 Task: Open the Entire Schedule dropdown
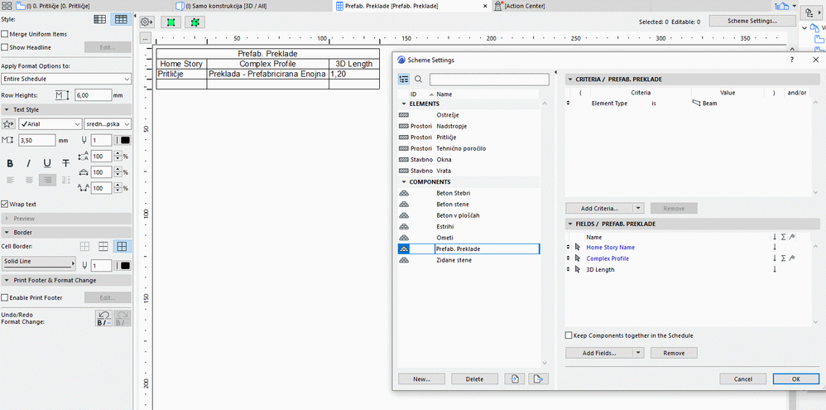[x=66, y=79]
